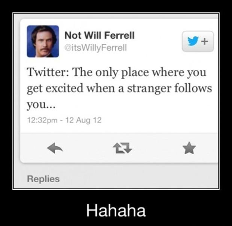
Task: Click the word Twitter: starting the tweet
Action: click(48, 72)
